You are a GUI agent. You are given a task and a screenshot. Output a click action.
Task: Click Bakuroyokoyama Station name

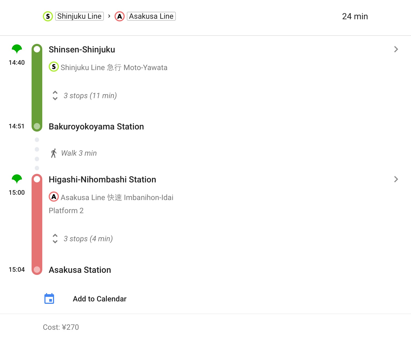click(x=96, y=126)
